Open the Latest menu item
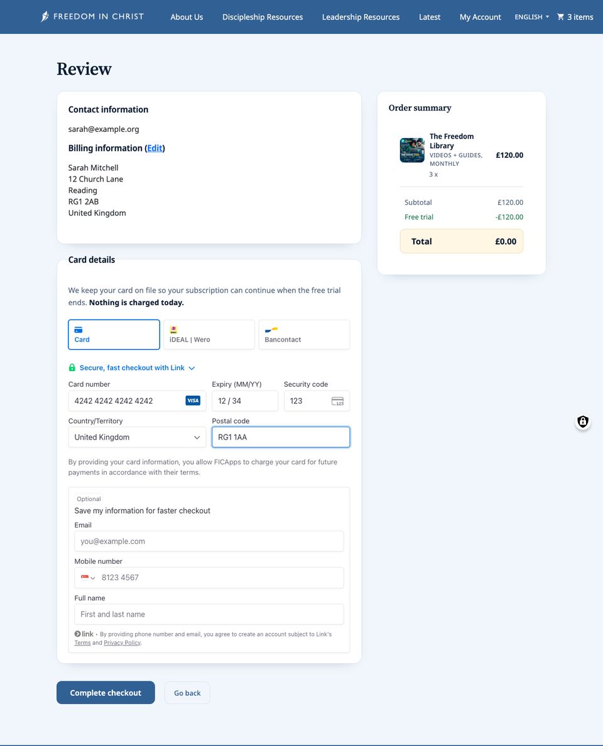This screenshot has width=603, height=746. [430, 17]
